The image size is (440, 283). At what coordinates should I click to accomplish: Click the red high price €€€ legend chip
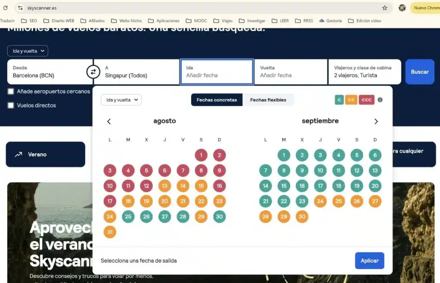click(367, 100)
